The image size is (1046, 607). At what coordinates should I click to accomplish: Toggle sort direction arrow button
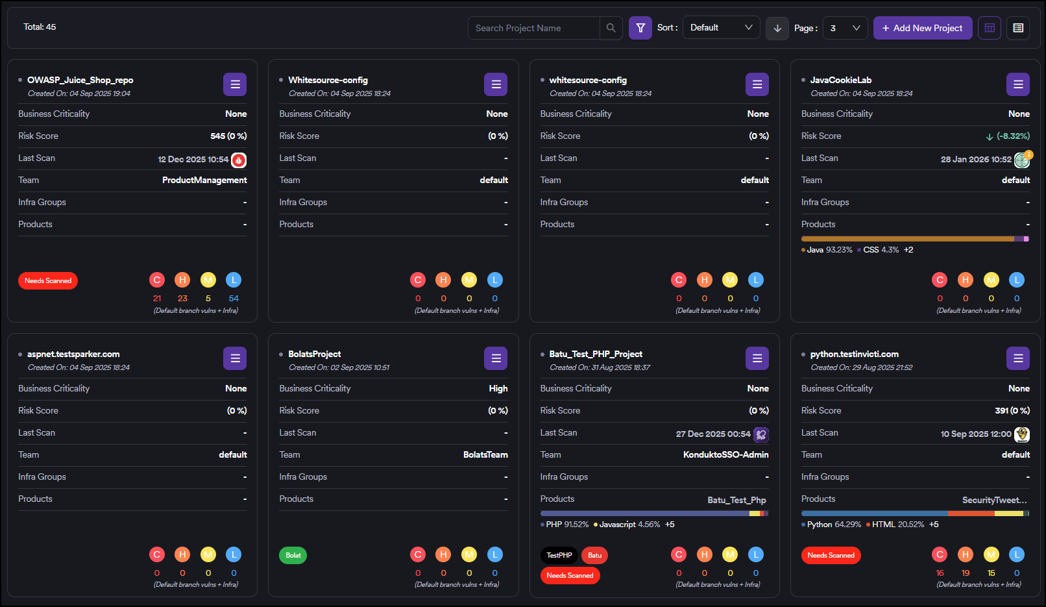click(x=777, y=28)
